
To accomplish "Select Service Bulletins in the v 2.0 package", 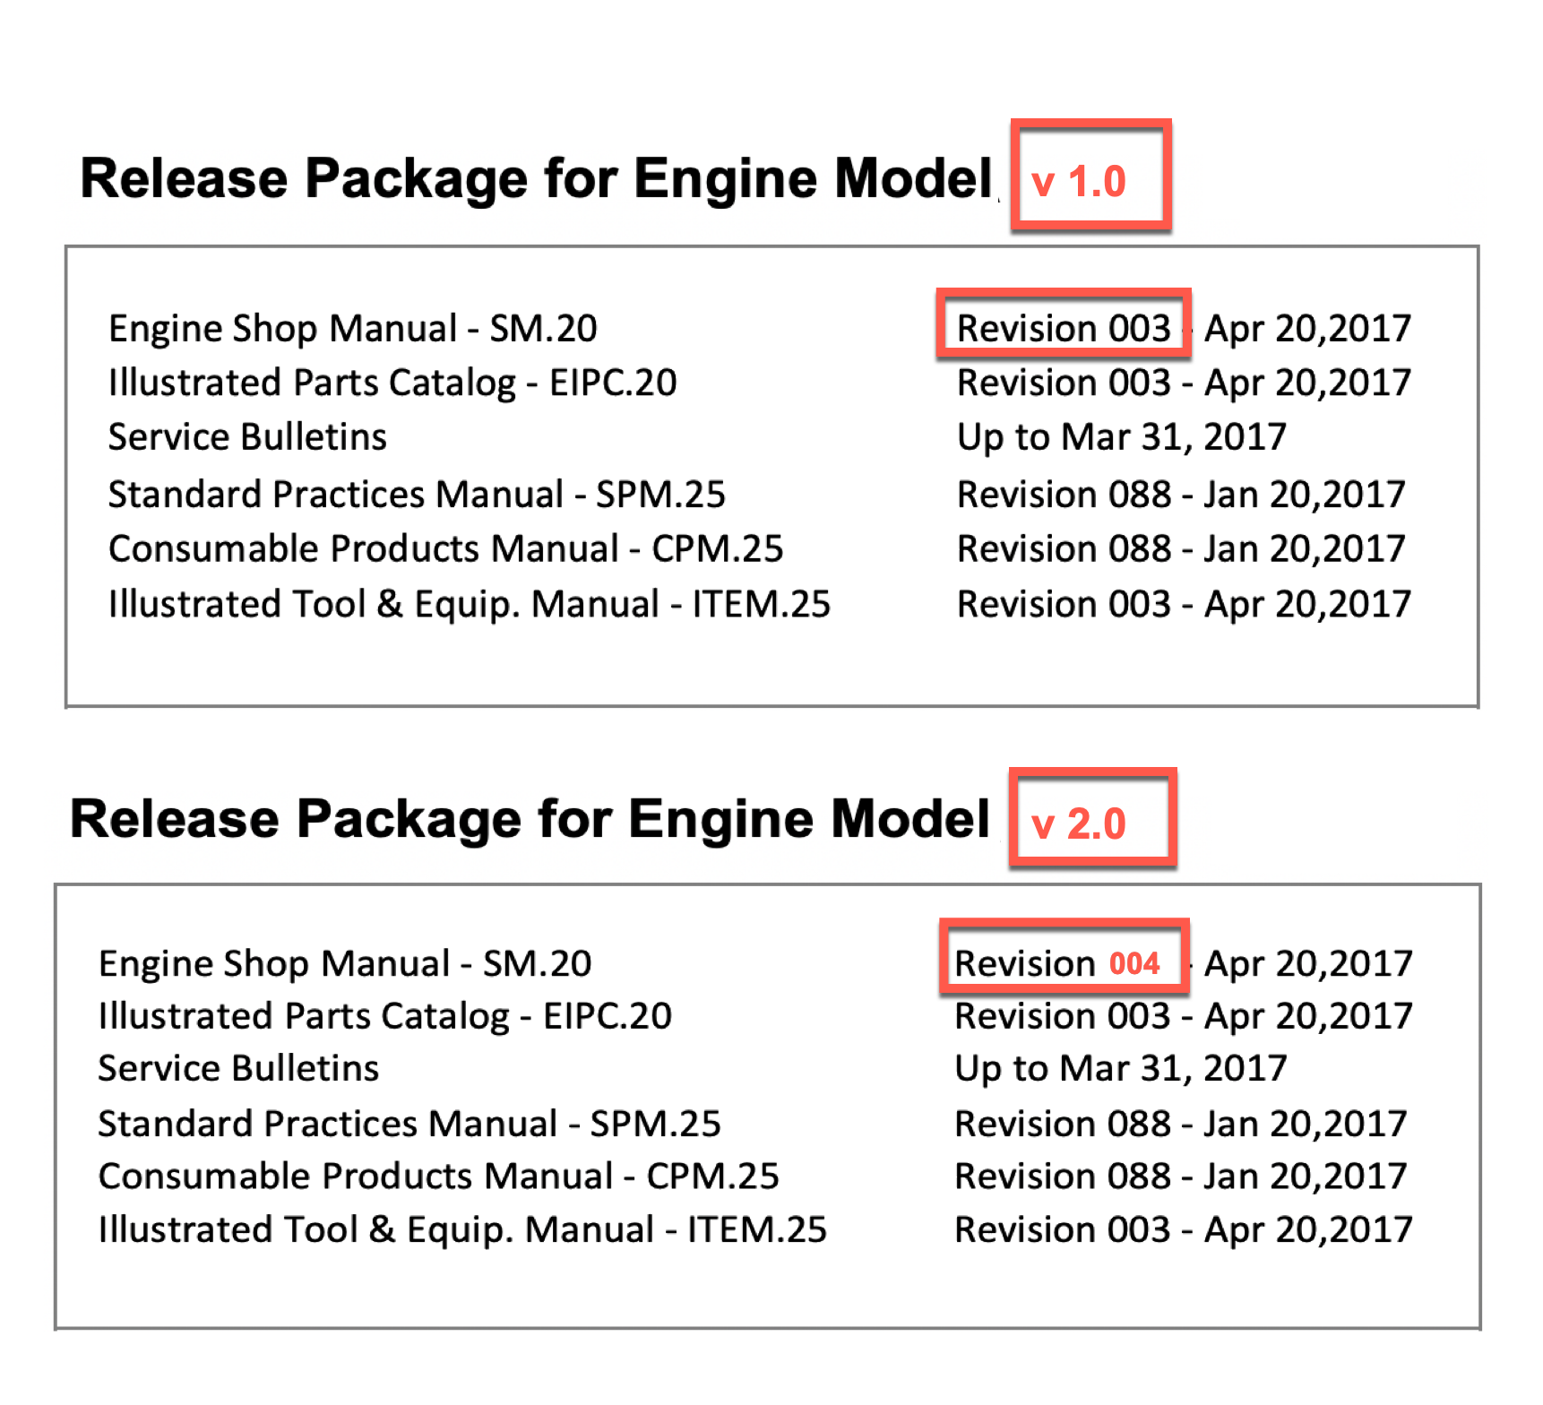I will (x=238, y=1068).
